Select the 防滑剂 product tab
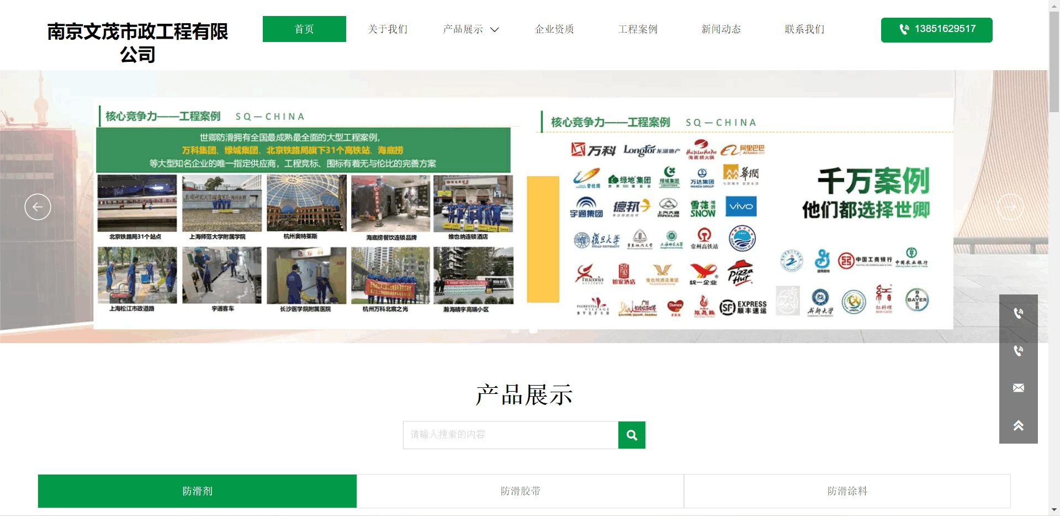Image resolution: width=1060 pixels, height=516 pixels. pyautogui.click(x=197, y=491)
